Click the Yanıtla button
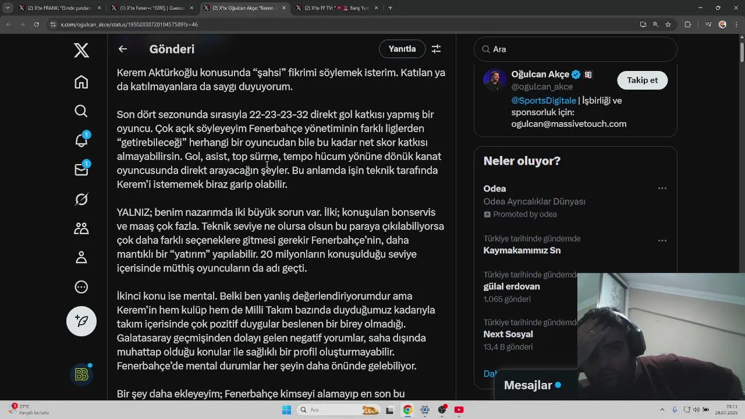Image resolution: width=745 pixels, height=419 pixels. tap(402, 49)
